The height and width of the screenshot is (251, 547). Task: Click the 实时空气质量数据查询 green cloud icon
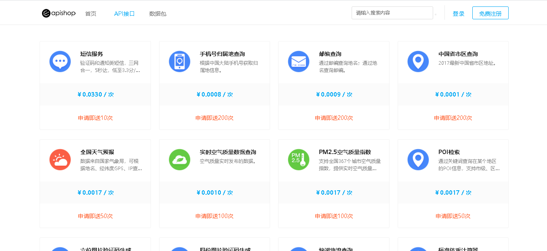click(x=180, y=160)
